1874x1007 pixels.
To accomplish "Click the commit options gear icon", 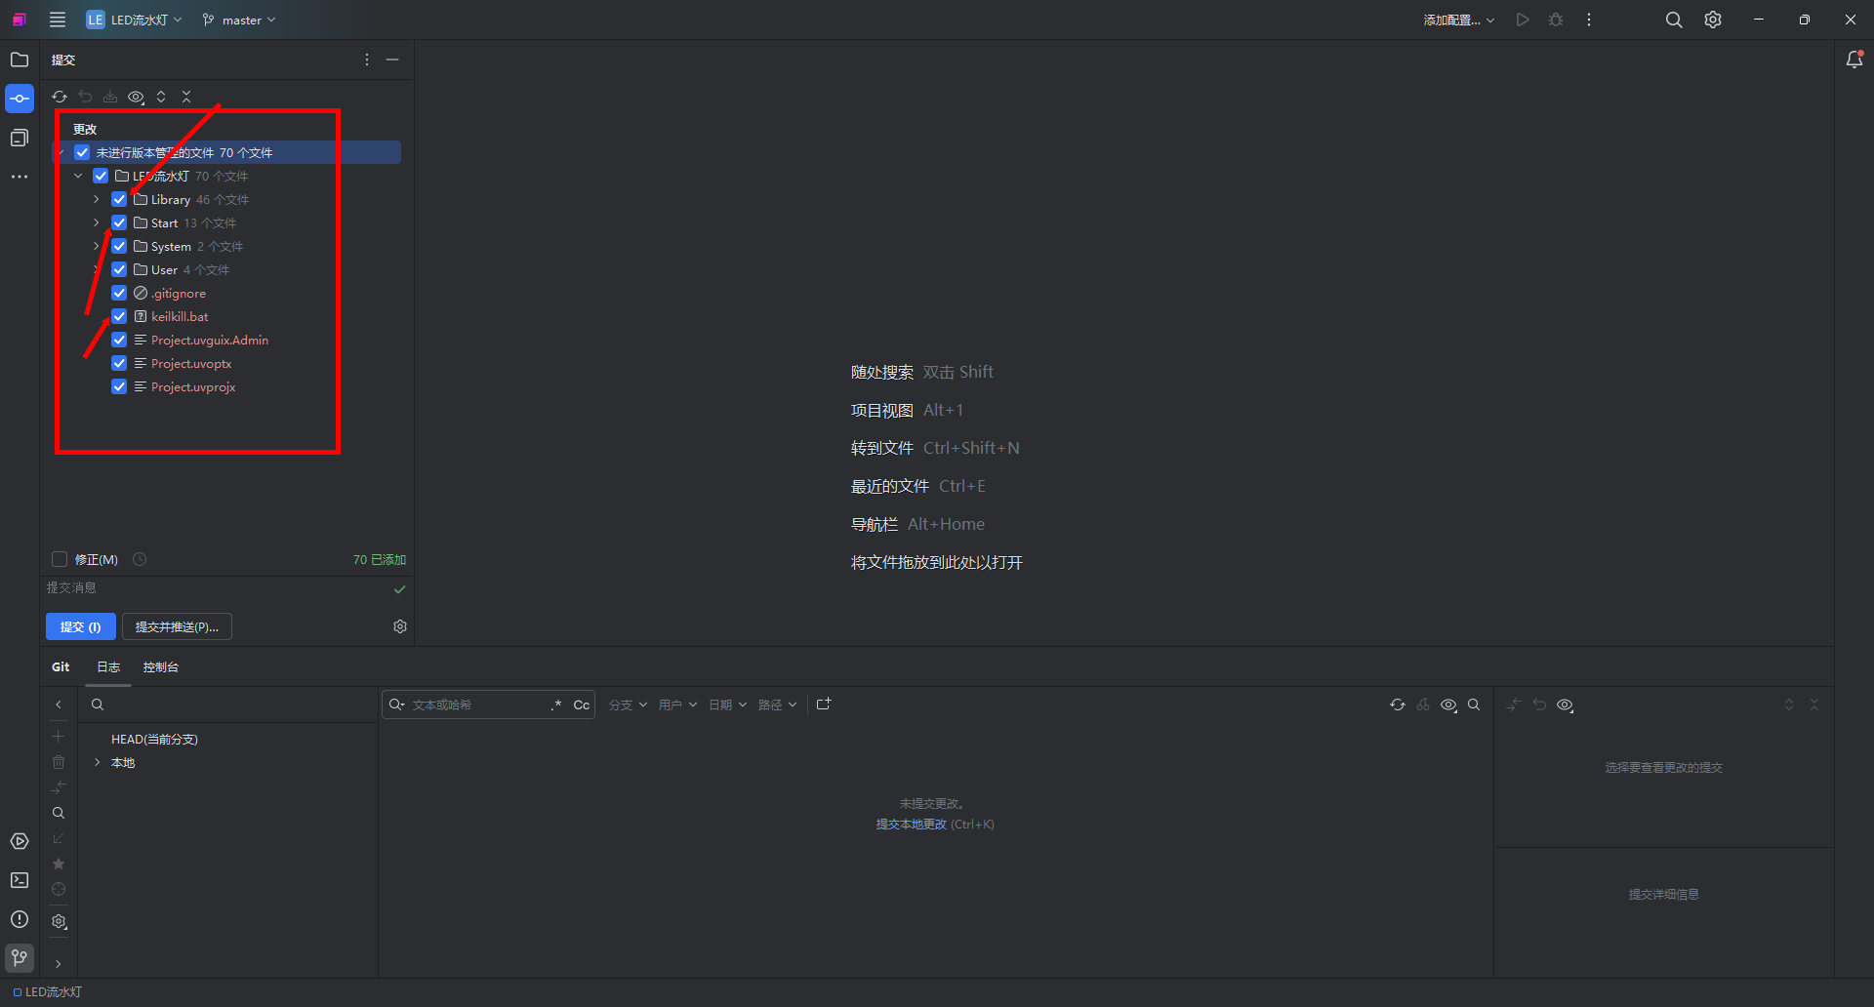I will pos(400,626).
